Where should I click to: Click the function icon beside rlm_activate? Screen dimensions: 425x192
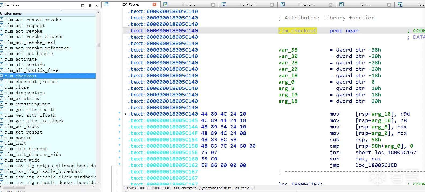point(2,59)
